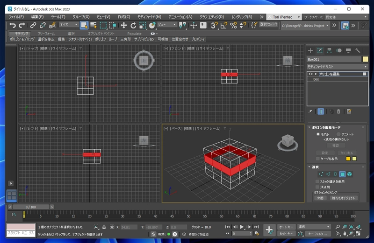The height and width of the screenshot is (243, 374).
Task: Toggle the 隠れたオブジェクト culling button
Action: [344, 198]
